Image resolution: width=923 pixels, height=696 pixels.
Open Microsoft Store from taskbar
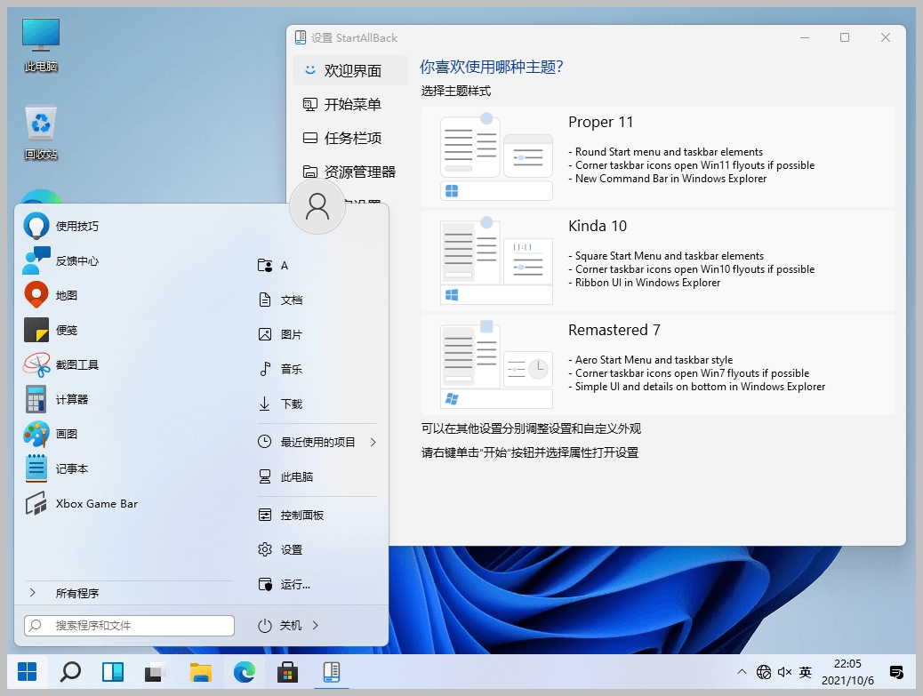pyautogui.click(x=287, y=671)
